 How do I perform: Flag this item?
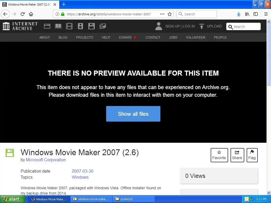click(252, 155)
